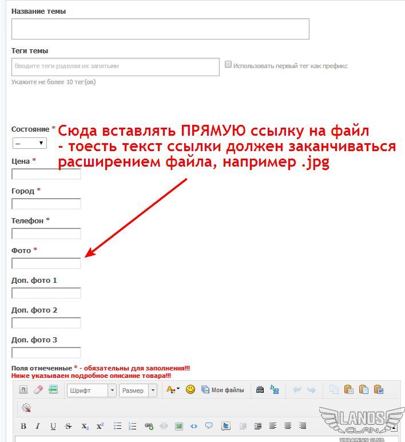405x442 pixels.
Task: Click the eraser remove-format icon
Action: (38, 390)
